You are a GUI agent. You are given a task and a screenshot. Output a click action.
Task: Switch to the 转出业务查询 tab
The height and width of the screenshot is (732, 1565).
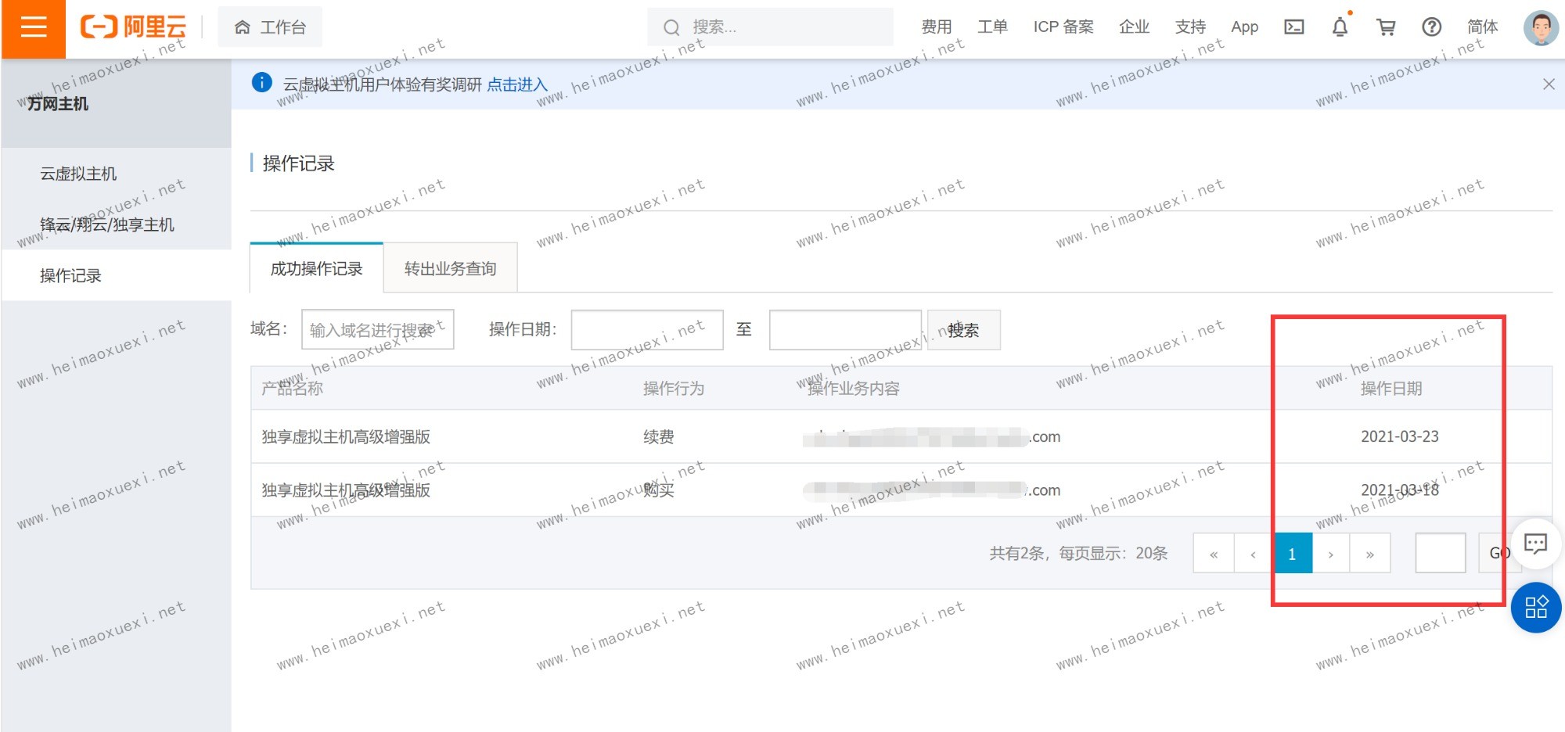tap(450, 269)
